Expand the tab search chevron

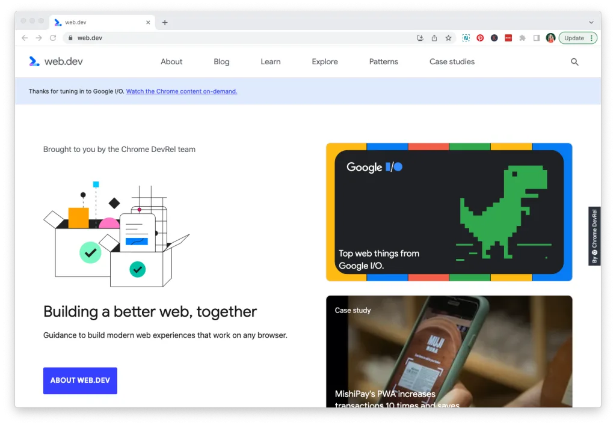click(591, 22)
